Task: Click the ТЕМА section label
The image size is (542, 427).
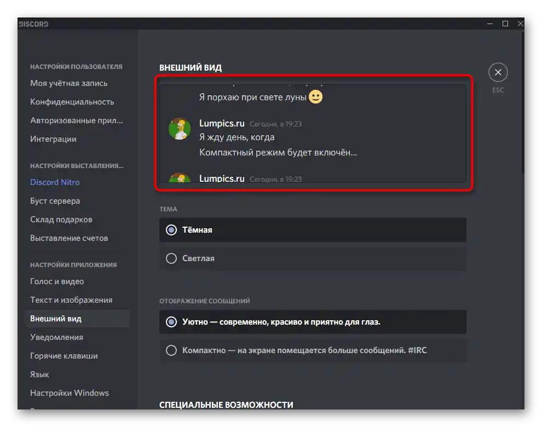Action: click(168, 209)
